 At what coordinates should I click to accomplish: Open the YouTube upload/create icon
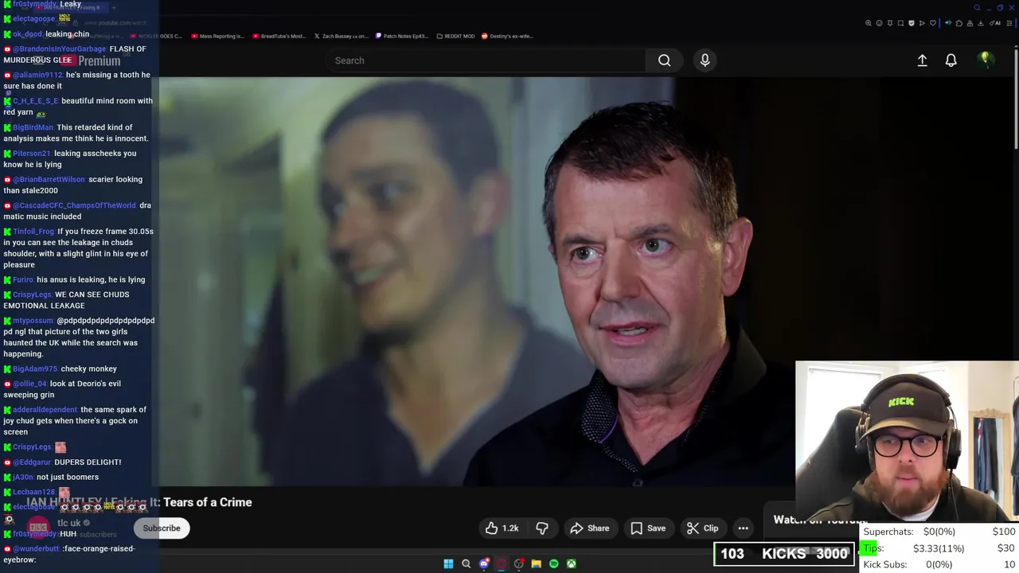(922, 60)
